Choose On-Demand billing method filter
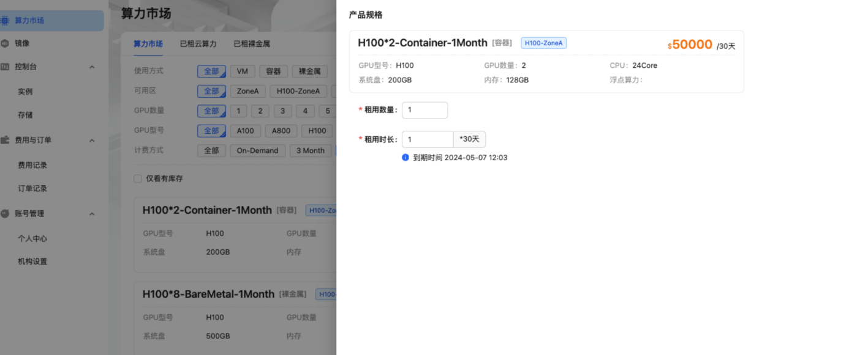This screenshot has width=849, height=355. coord(257,151)
